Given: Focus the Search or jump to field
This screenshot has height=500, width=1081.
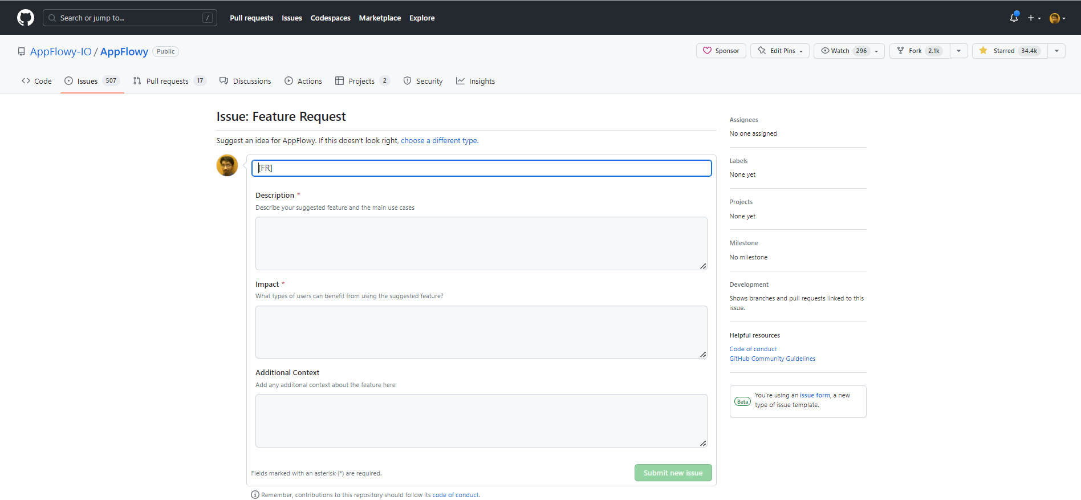Looking at the screenshot, I should tap(130, 18).
